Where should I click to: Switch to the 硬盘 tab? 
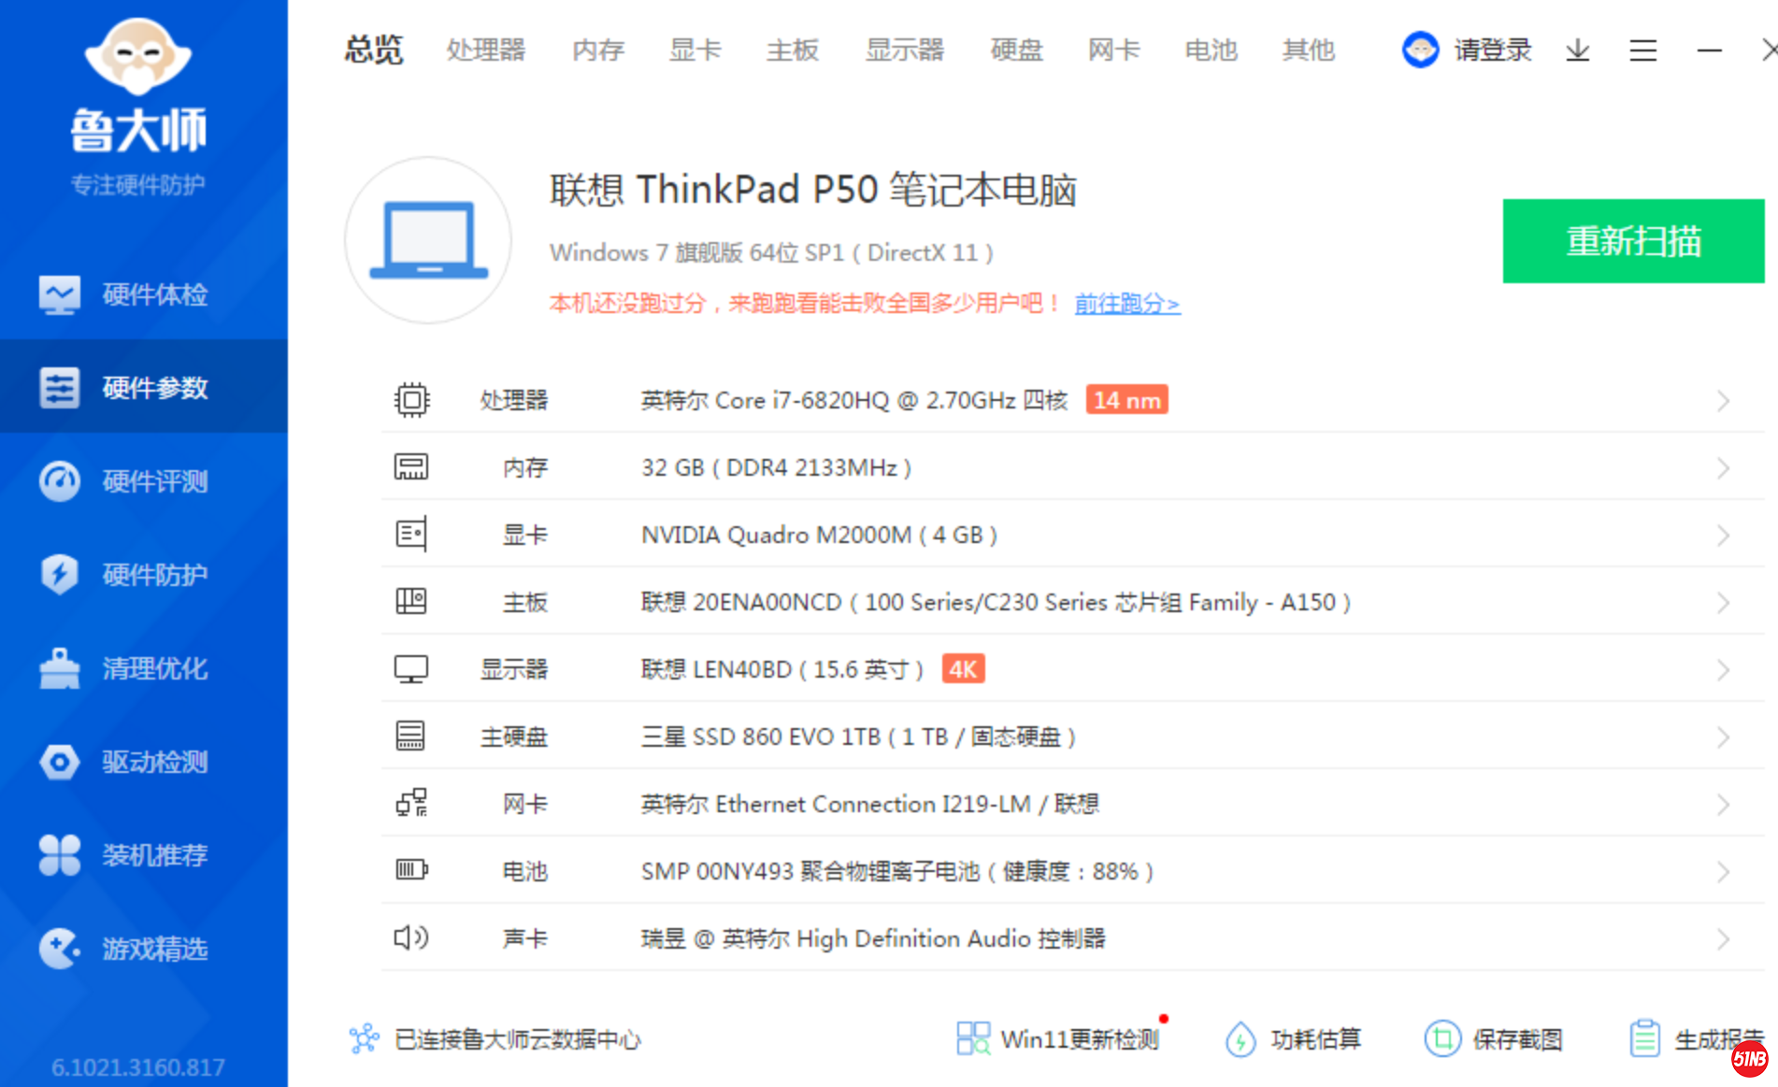(x=1016, y=50)
